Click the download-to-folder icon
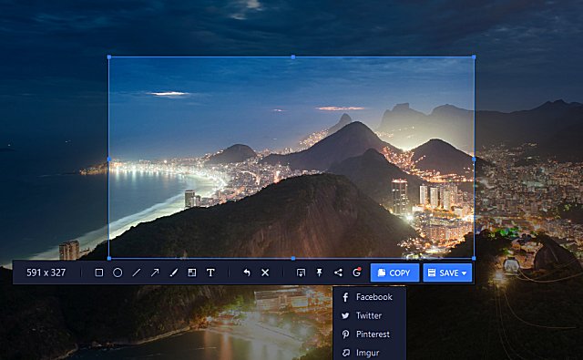 click(x=301, y=273)
